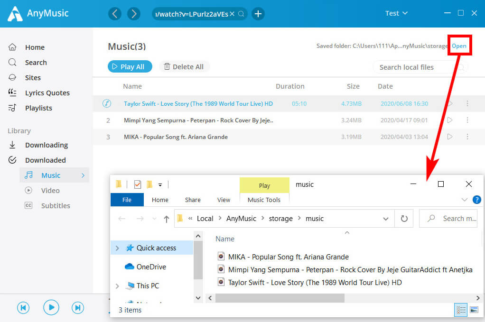This screenshot has width=485, height=322.
Task: Switch to the Home ribbon tab in Explorer
Action: [x=160, y=200]
